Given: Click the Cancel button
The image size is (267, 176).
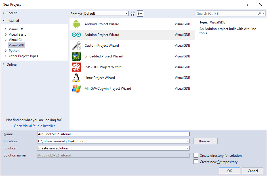Looking at the screenshot, I should pos(253,171).
